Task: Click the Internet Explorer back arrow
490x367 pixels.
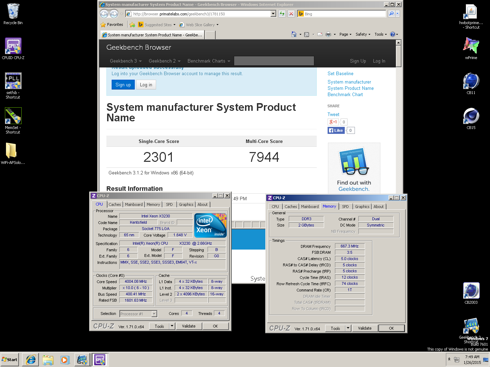Action: pos(104,14)
